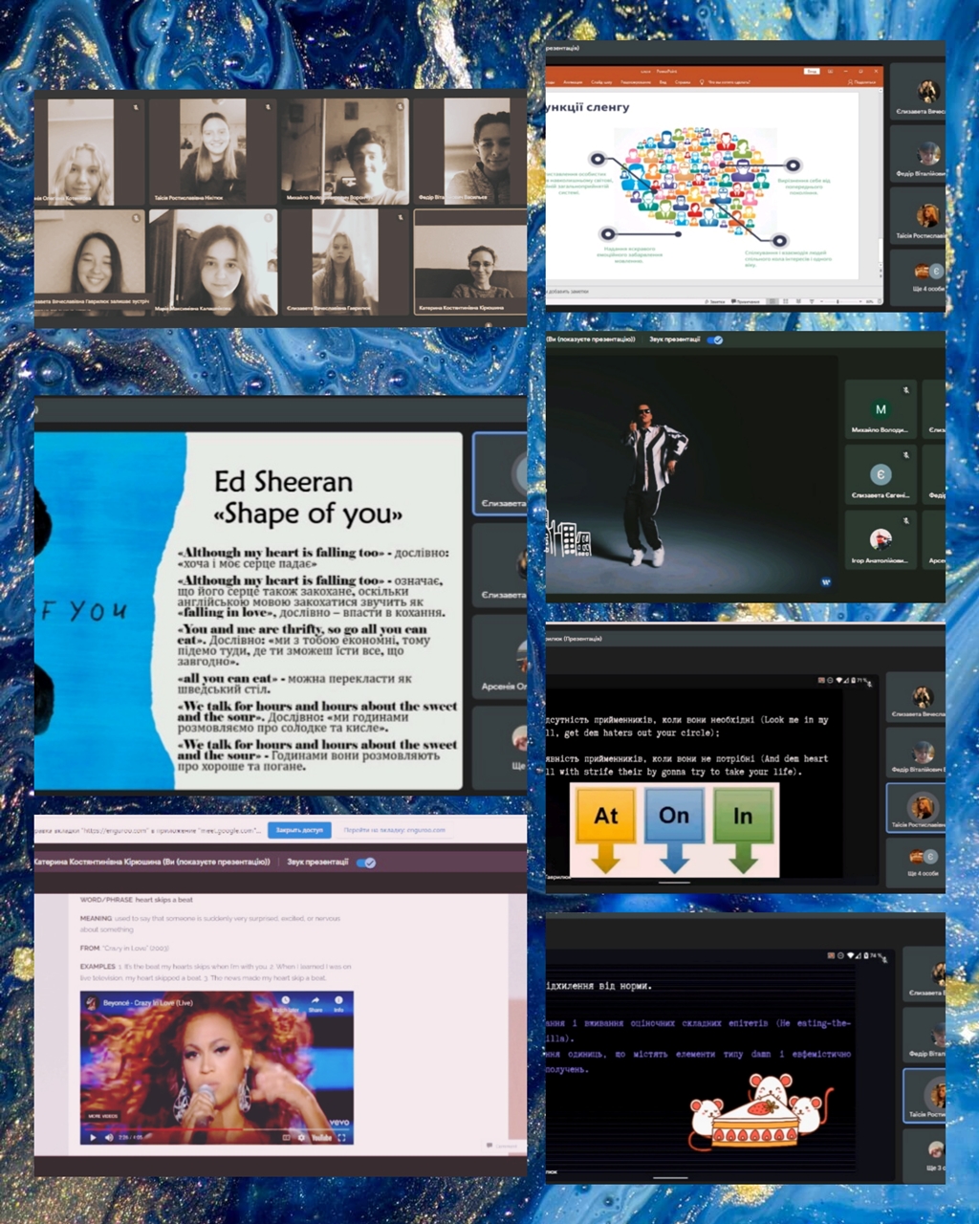The image size is (979, 1224).
Task: Open Примечания in the PowerPoint status bar
Action: pos(747,301)
